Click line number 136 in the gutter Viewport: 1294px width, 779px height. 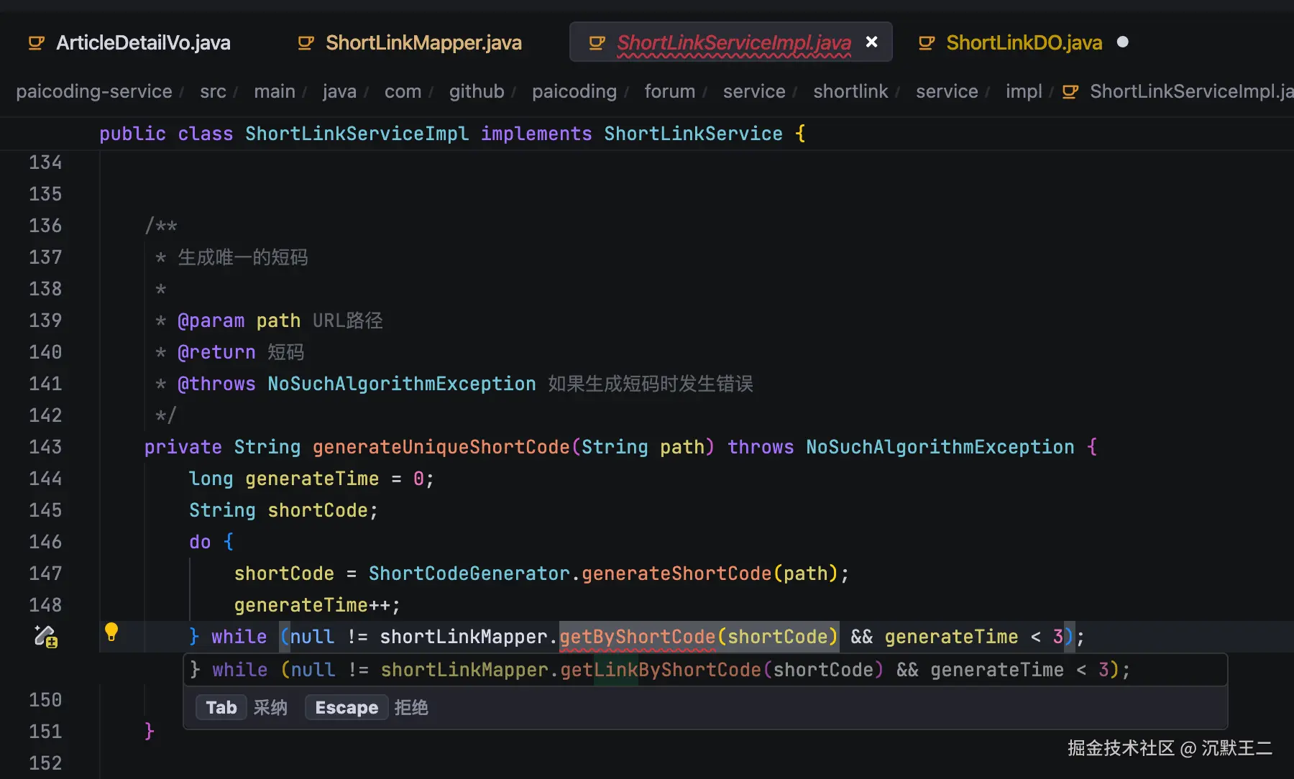[45, 226]
